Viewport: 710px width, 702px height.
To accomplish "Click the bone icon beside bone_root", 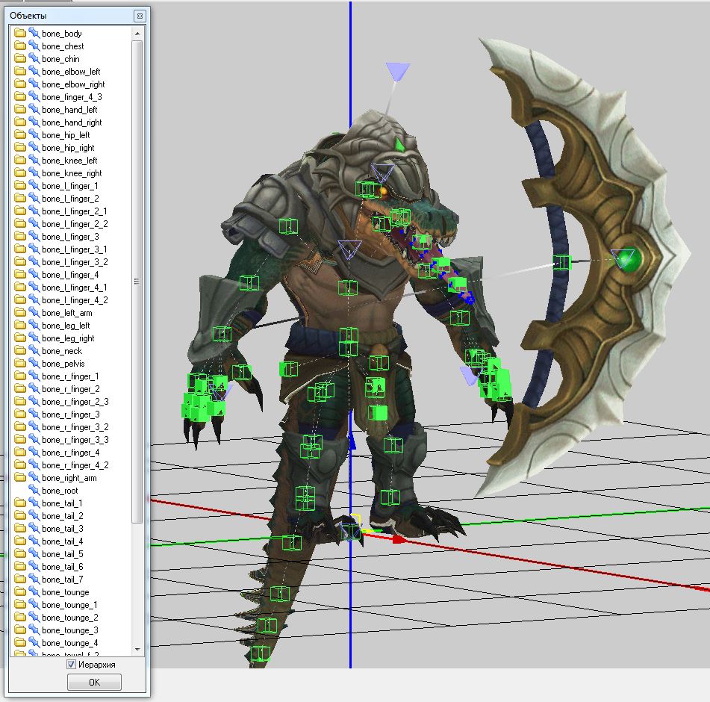I will click(34, 491).
